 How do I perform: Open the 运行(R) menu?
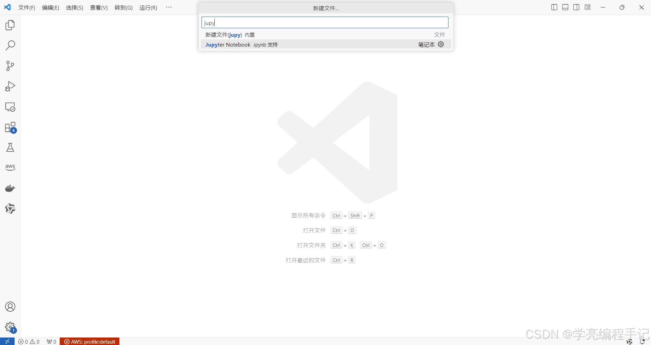[x=148, y=7]
